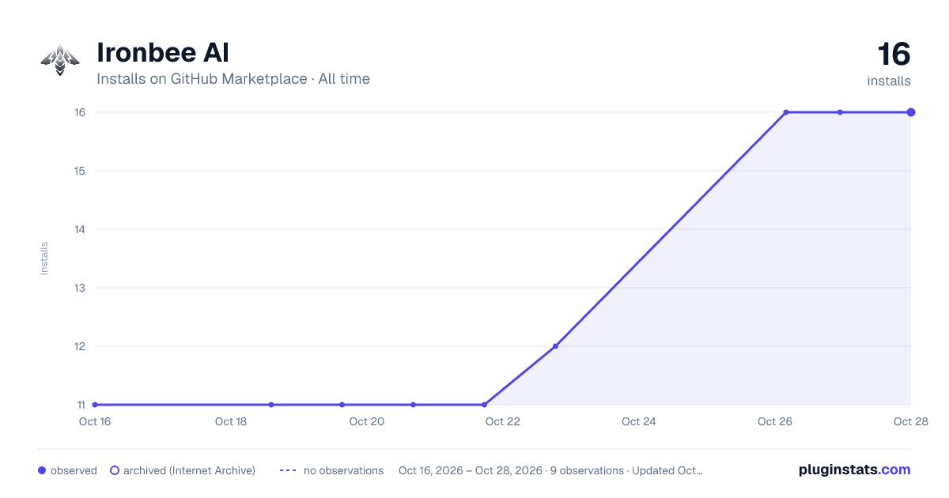
Task: Click the x-axis label Oct 26
Action: pos(775,421)
